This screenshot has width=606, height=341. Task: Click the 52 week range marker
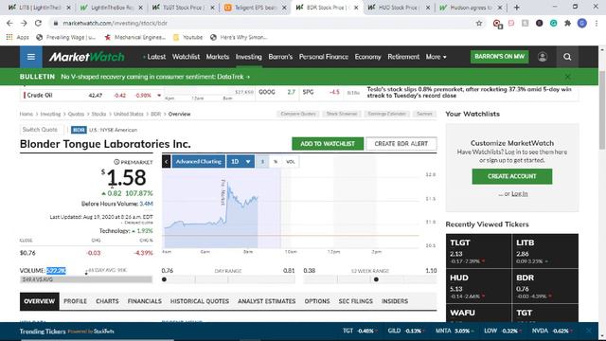[376, 279]
